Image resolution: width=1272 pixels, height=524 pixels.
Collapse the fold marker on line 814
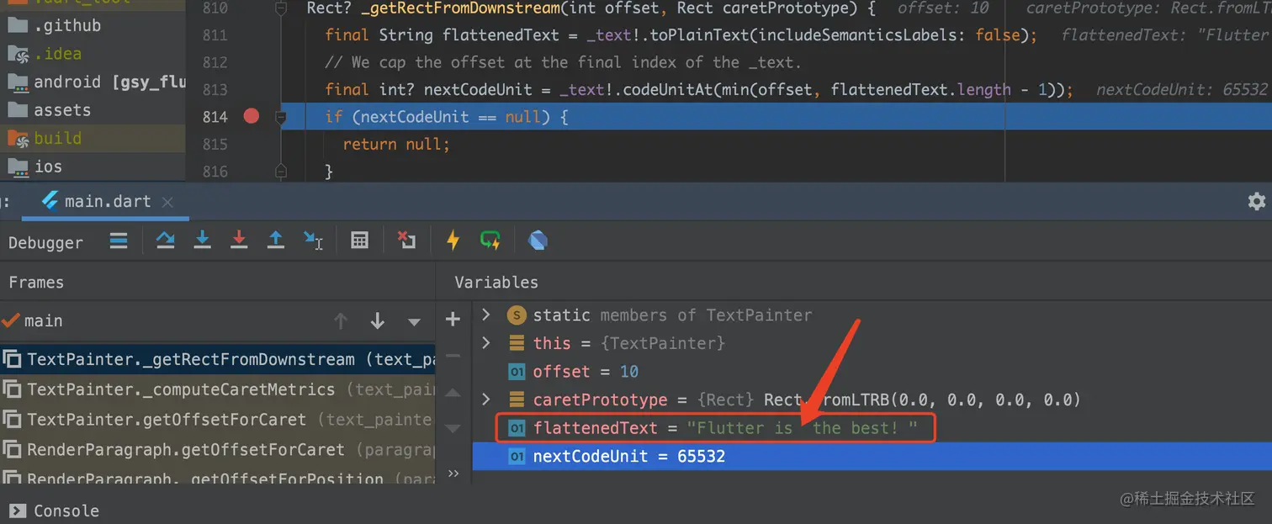[x=281, y=116]
